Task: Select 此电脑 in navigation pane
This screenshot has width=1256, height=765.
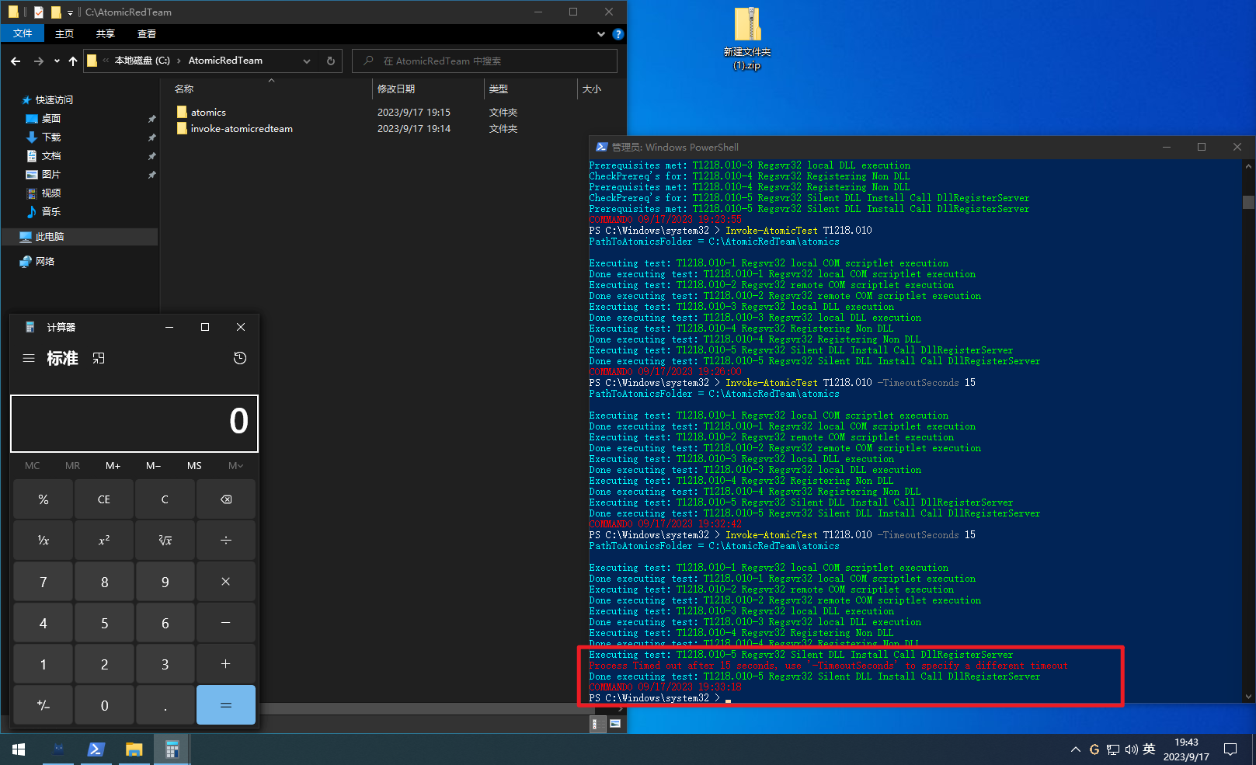Action: tap(79, 237)
